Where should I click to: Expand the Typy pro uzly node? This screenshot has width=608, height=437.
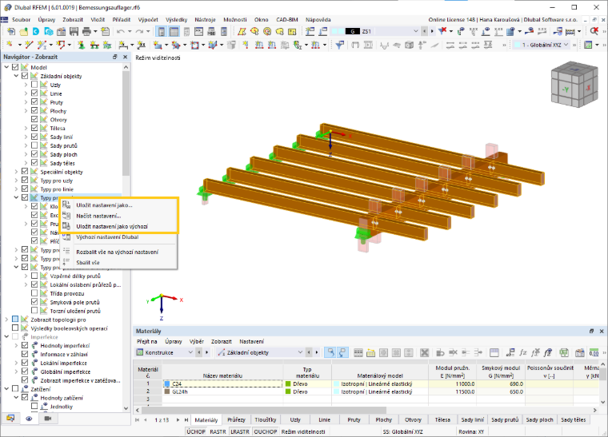16,181
